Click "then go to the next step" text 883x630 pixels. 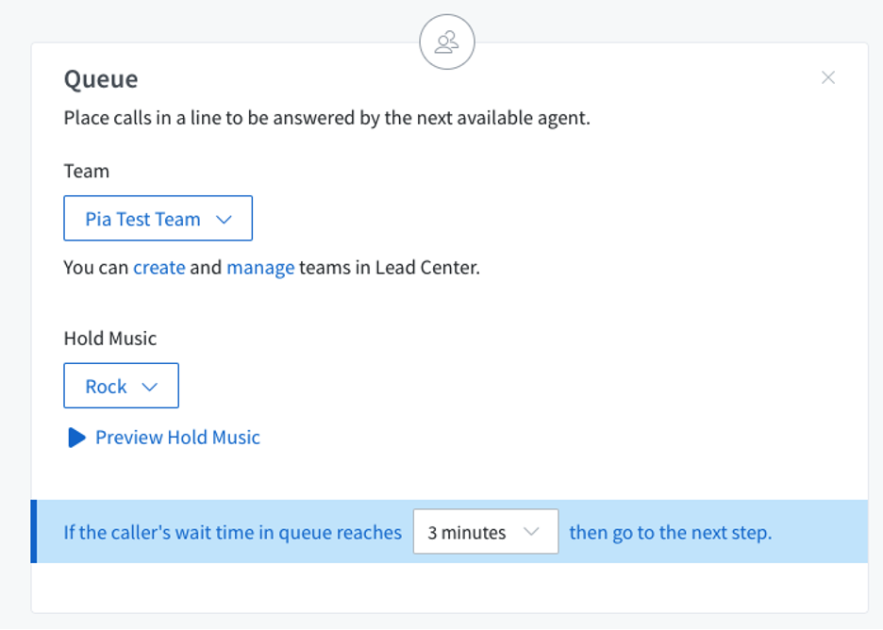pos(670,533)
